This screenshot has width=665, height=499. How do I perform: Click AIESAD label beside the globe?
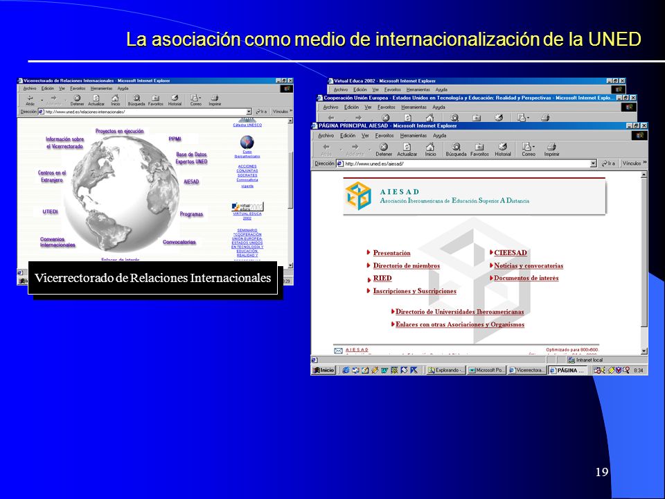pyautogui.click(x=191, y=182)
